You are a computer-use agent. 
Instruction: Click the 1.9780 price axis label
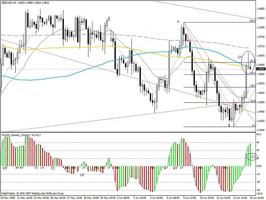coord(261,27)
